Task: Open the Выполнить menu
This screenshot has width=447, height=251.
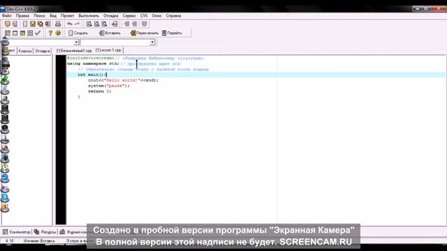Action: tap(89, 15)
